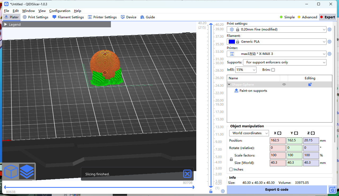Toggle the vertical slider lock icon
This screenshot has height=196, width=339.
pos(211,191)
